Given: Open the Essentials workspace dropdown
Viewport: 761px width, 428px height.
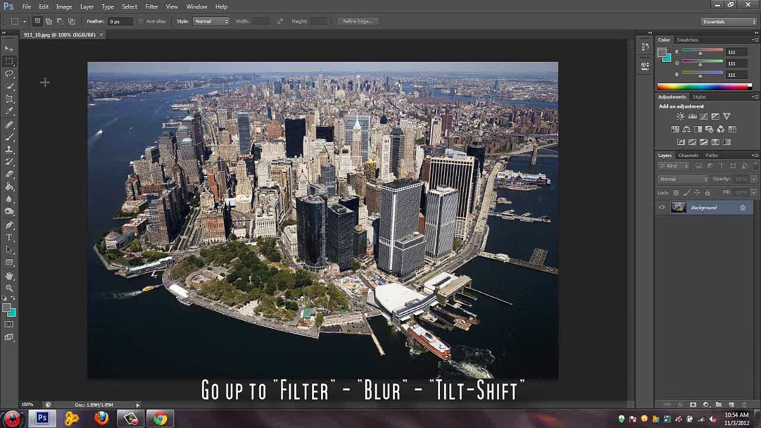Looking at the screenshot, I should pyautogui.click(x=728, y=22).
